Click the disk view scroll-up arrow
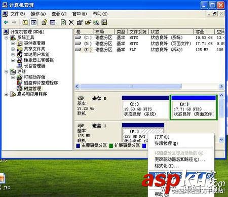228x197 pixels. (221, 95)
